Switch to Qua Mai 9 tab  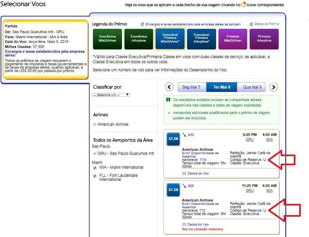point(251,87)
